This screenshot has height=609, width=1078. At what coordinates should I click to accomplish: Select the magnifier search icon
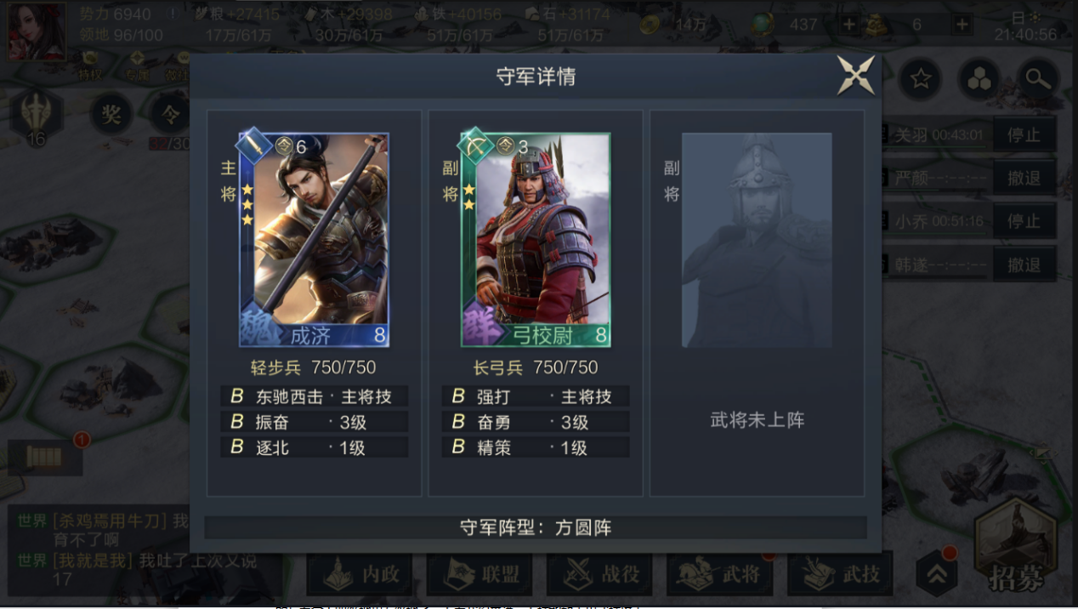[x=1037, y=80]
